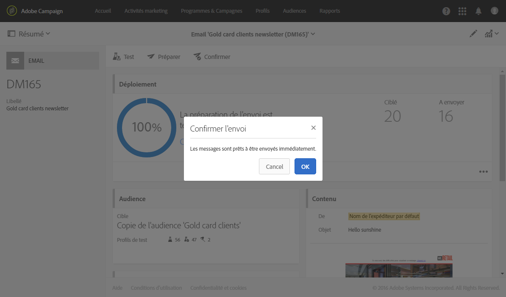Click the pencil edit properties icon
The width and height of the screenshot is (506, 297).
[x=473, y=34]
